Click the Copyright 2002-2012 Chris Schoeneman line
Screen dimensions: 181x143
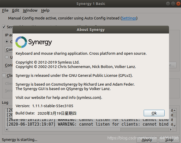click(76, 67)
